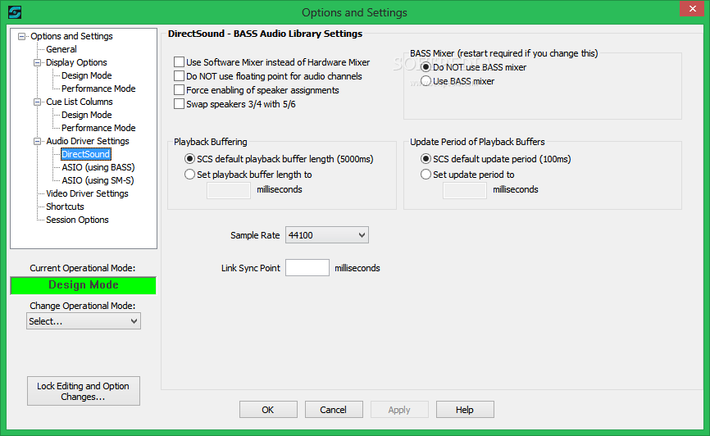Select ASIO (using BASS) tree item
The image size is (710, 436).
point(98,167)
